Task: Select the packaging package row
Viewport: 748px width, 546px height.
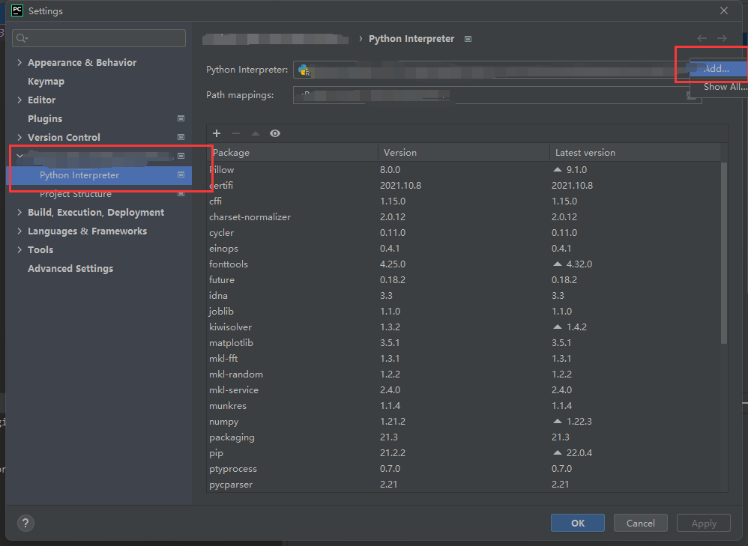Action: [x=464, y=437]
